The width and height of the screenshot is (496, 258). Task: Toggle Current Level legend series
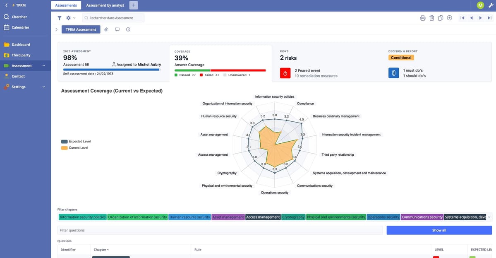[74, 148]
